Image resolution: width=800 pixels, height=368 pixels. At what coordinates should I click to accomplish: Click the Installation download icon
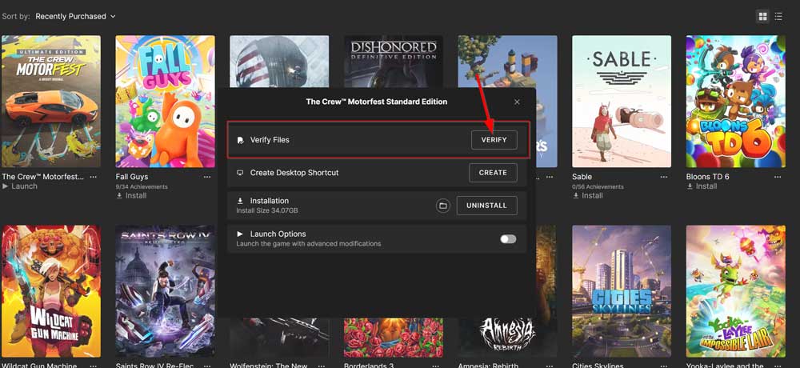240,201
